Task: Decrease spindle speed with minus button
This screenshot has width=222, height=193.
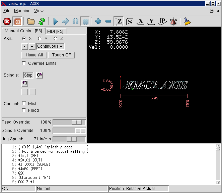Action: coord(25,92)
